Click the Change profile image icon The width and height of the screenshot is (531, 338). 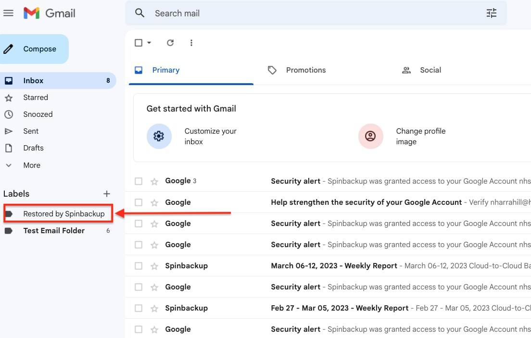(x=370, y=136)
